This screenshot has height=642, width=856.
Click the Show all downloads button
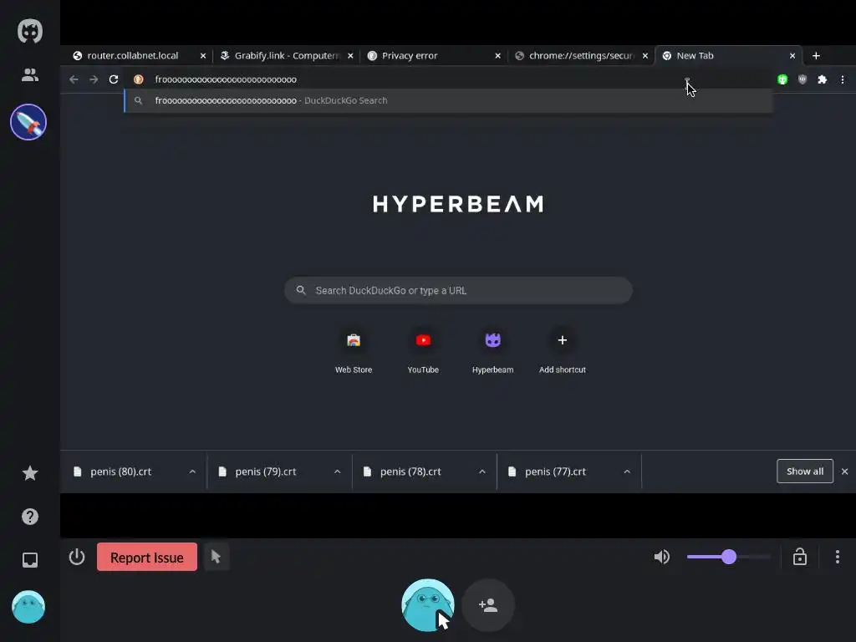coord(805,471)
